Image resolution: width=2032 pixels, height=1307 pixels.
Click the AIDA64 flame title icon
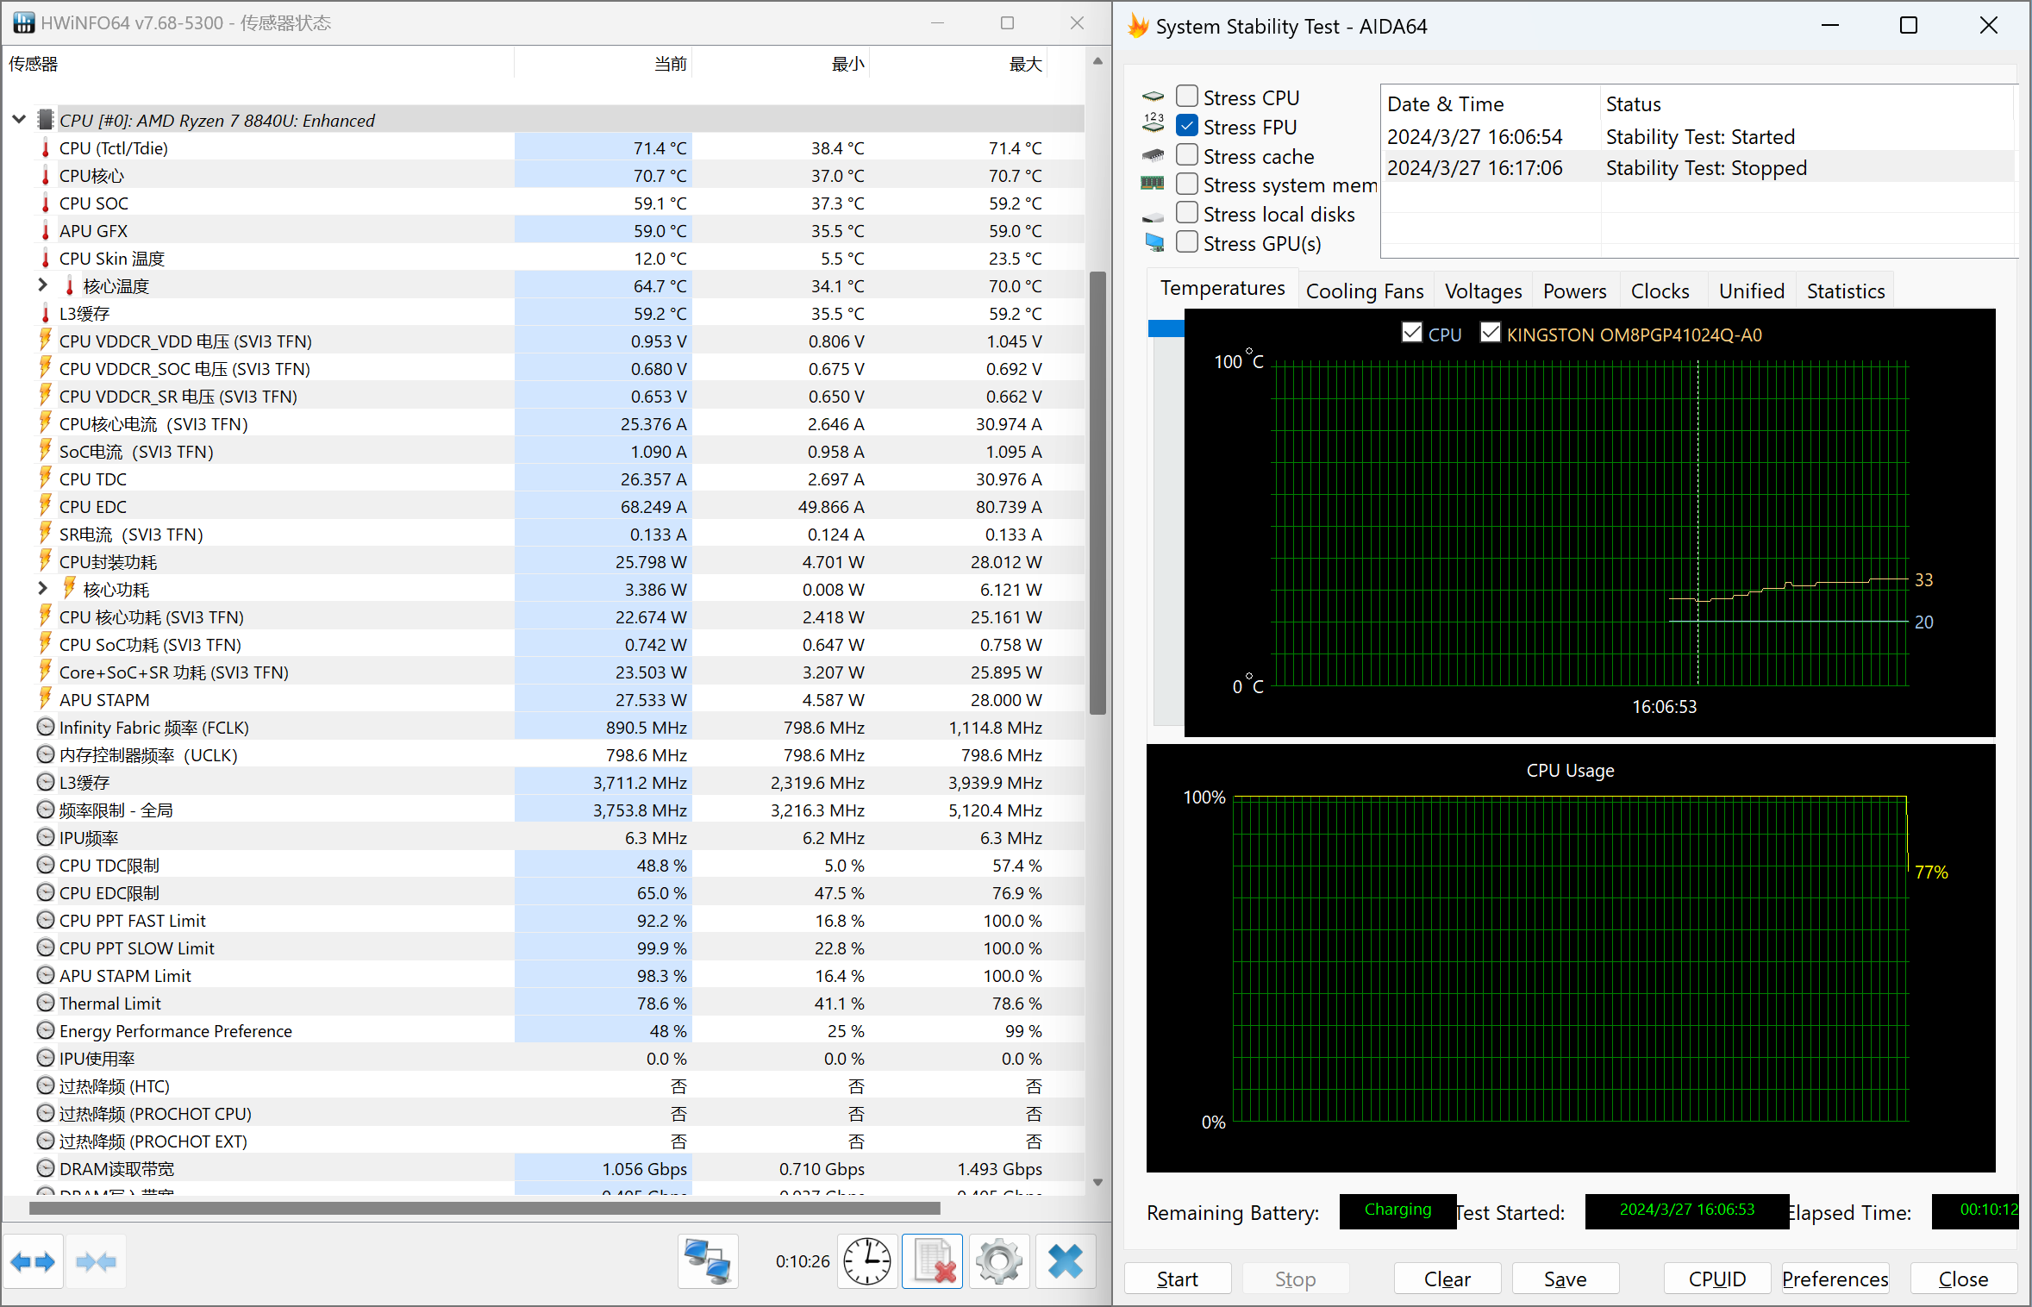pyautogui.click(x=1138, y=26)
